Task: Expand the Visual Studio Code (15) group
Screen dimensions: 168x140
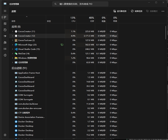Action: (13, 49)
